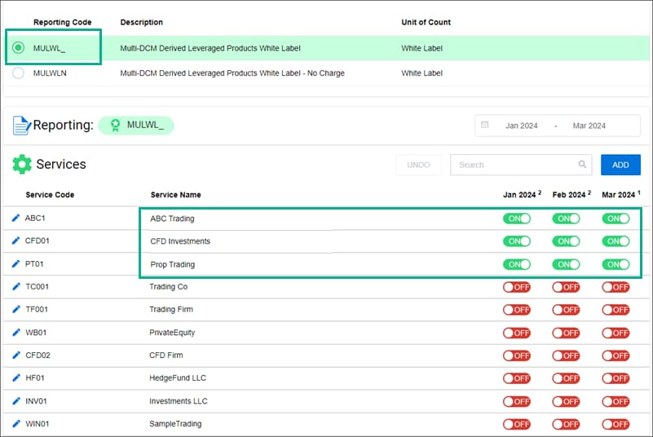Toggle Prop Trading Mar 2024 switch off
Screen dimensions: 653x437
[615, 264]
